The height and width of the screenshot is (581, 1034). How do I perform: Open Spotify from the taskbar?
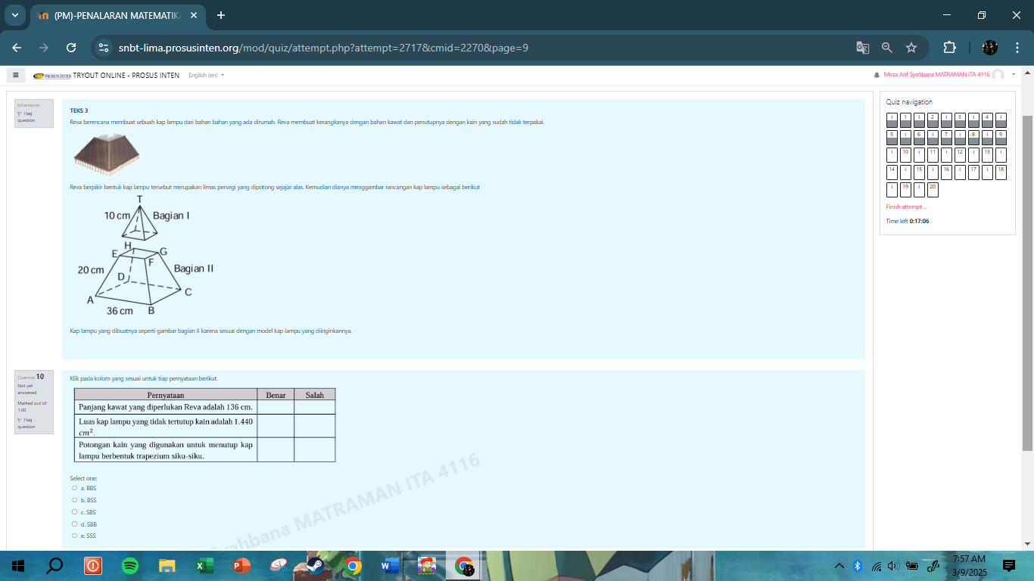130,566
